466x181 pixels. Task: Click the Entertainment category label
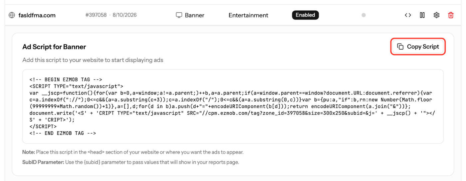pos(248,15)
